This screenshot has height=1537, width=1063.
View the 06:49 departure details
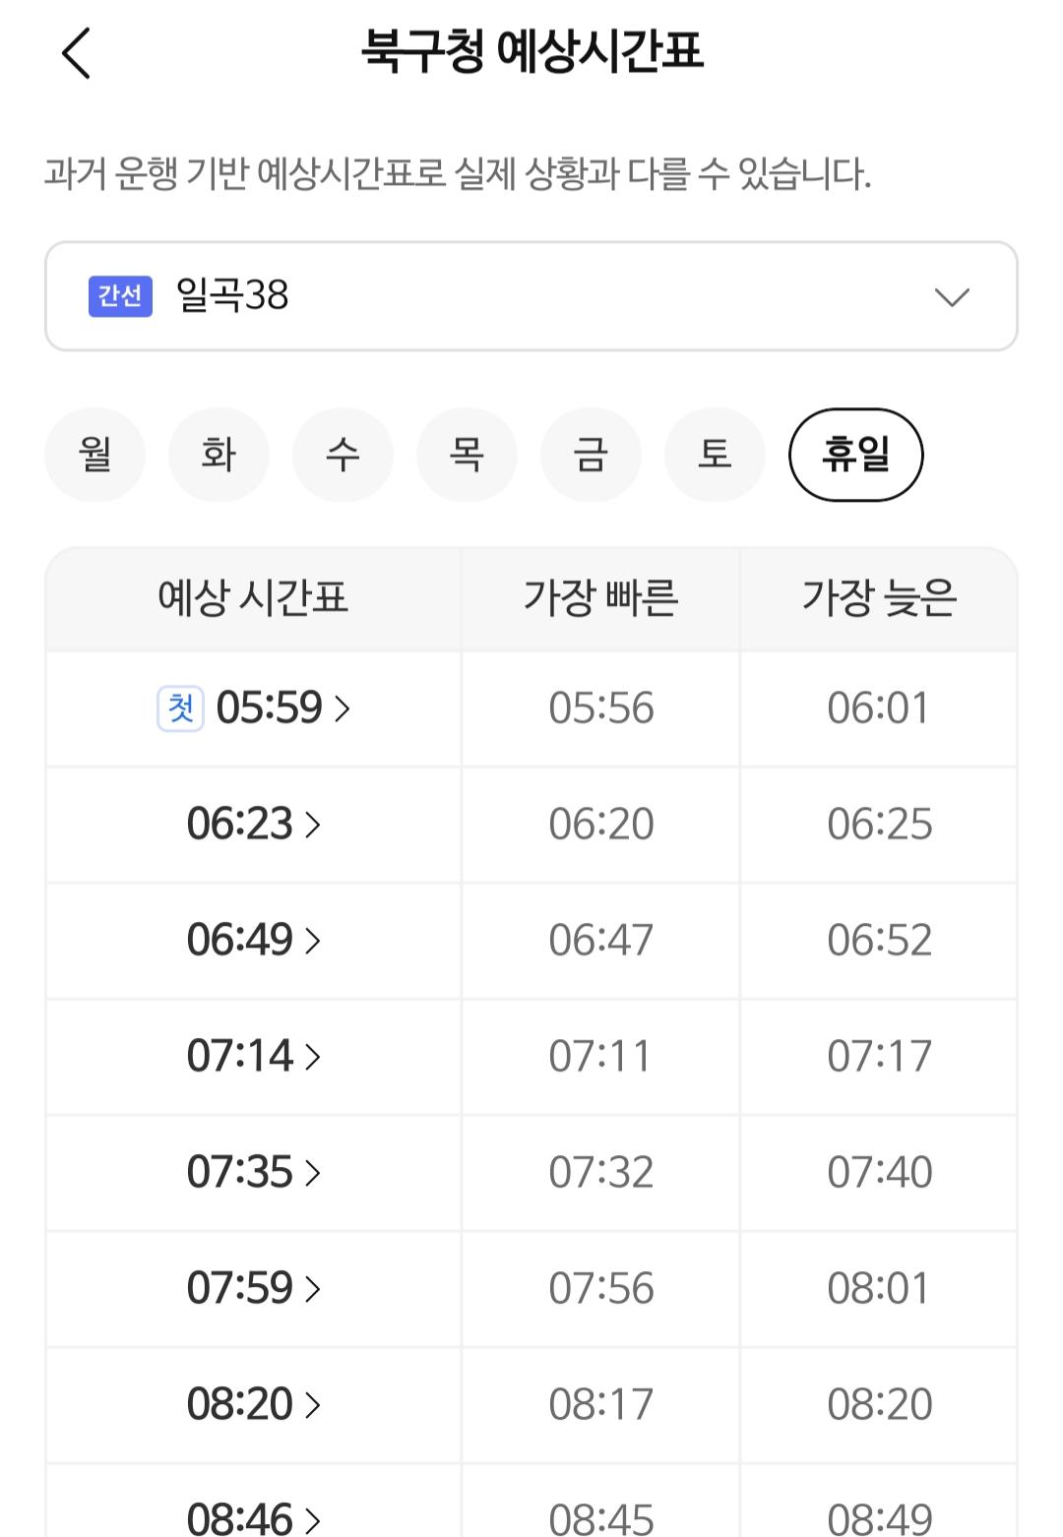pyautogui.click(x=254, y=941)
